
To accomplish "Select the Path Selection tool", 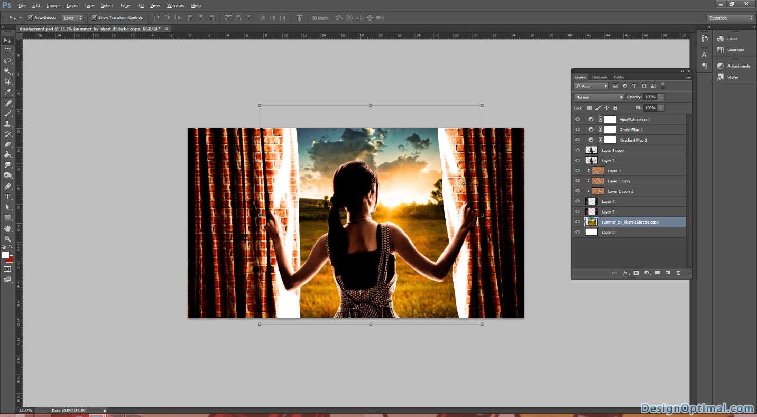I will 7,207.
